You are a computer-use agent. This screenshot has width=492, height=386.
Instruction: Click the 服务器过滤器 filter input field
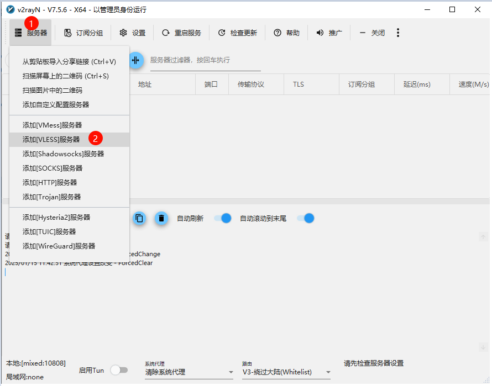click(205, 60)
